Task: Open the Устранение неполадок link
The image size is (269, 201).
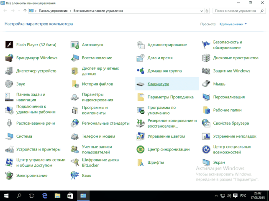Action: point(235,136)
